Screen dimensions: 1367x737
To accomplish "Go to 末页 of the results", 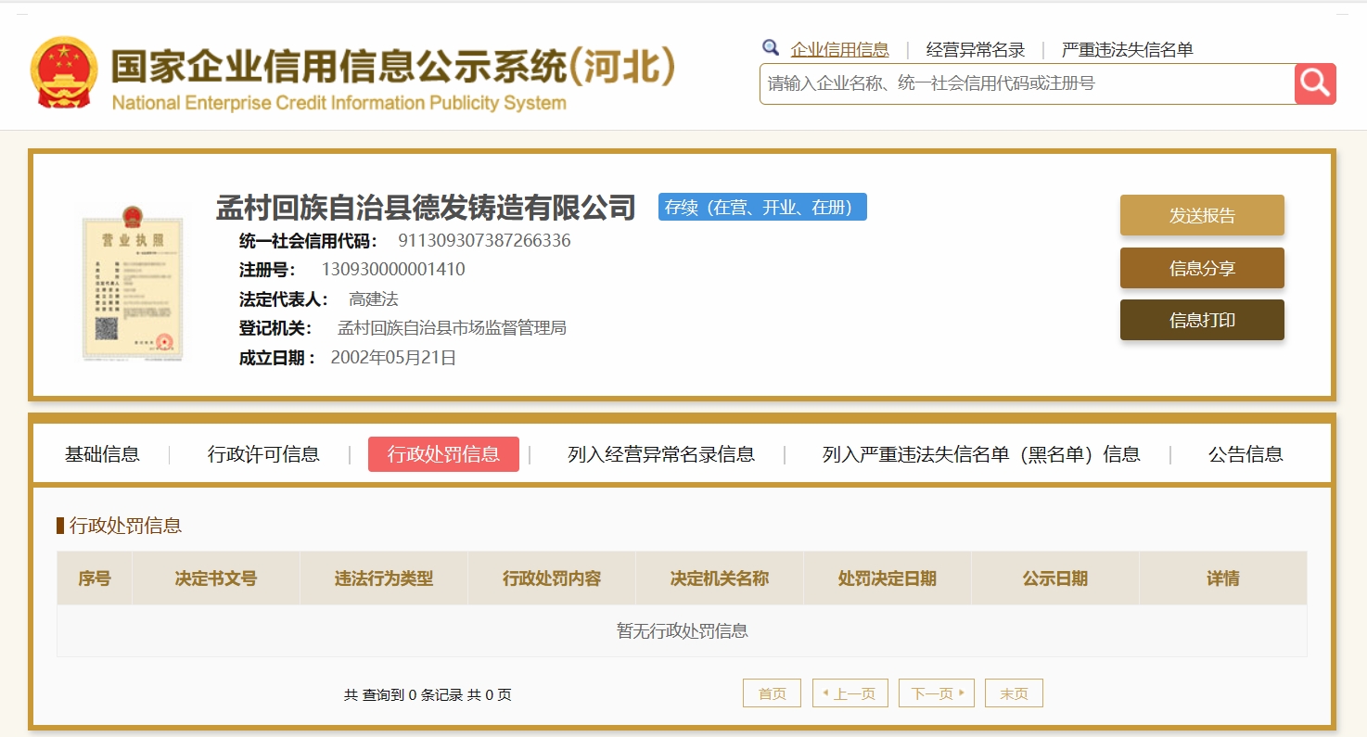I will coord(1014,693).
